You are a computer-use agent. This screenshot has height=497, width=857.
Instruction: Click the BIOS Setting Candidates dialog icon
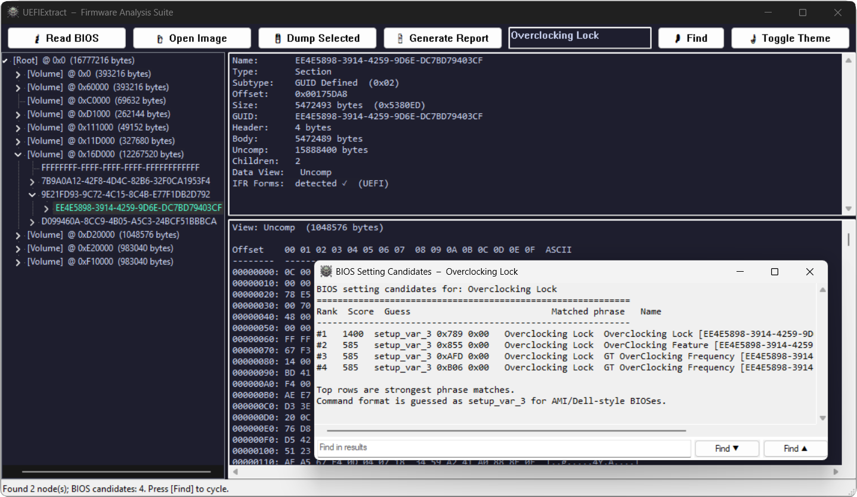pos(326,272)
